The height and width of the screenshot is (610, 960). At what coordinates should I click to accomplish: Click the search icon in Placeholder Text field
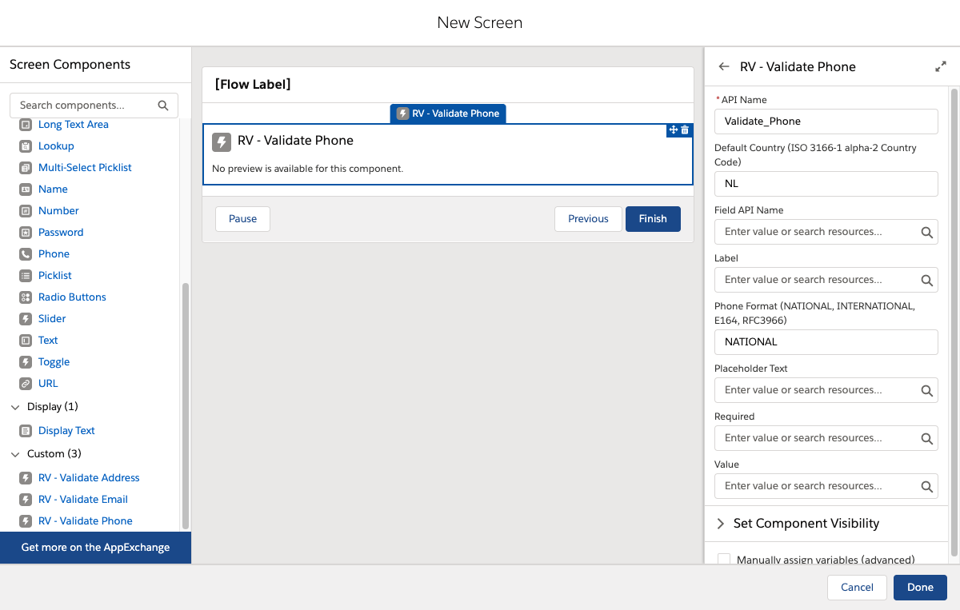tap(926, 390)
